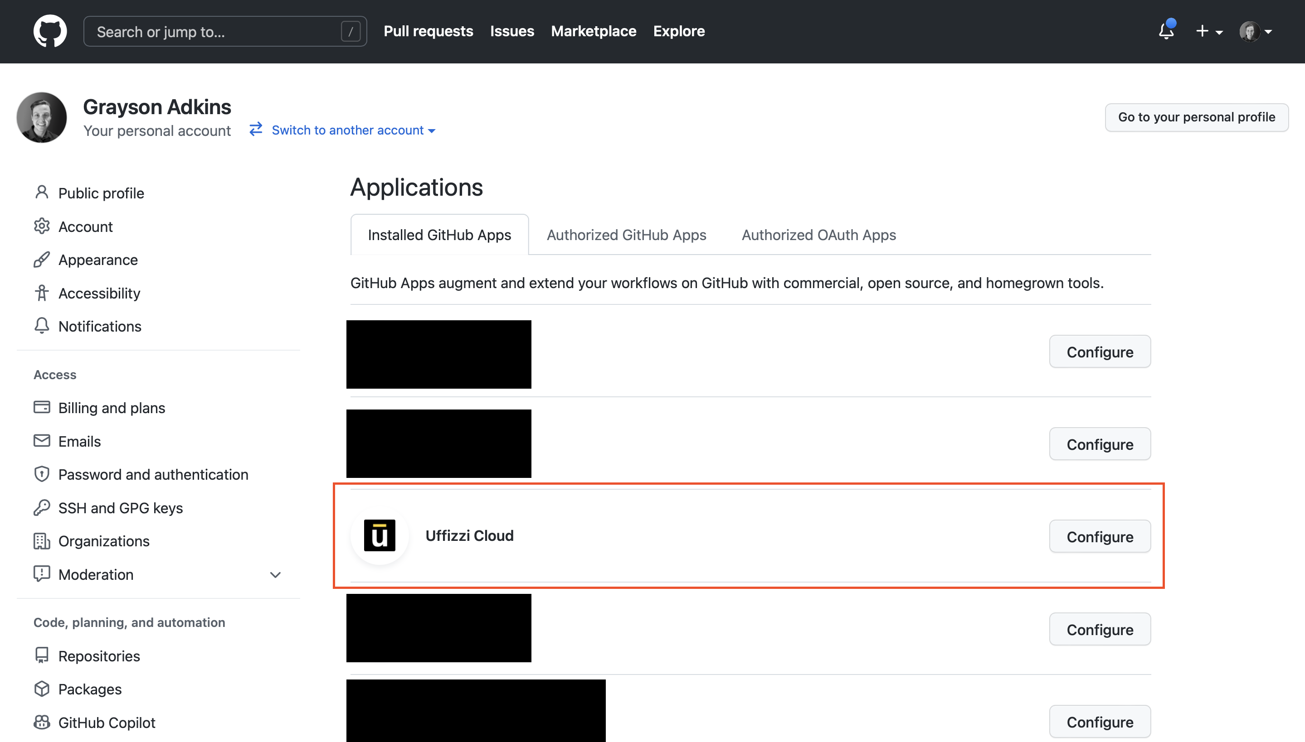Click the Appearance paintbrush icon

click(41, 260)
